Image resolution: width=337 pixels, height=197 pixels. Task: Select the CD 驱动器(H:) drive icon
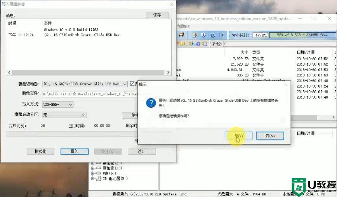(x=99, y=178)
